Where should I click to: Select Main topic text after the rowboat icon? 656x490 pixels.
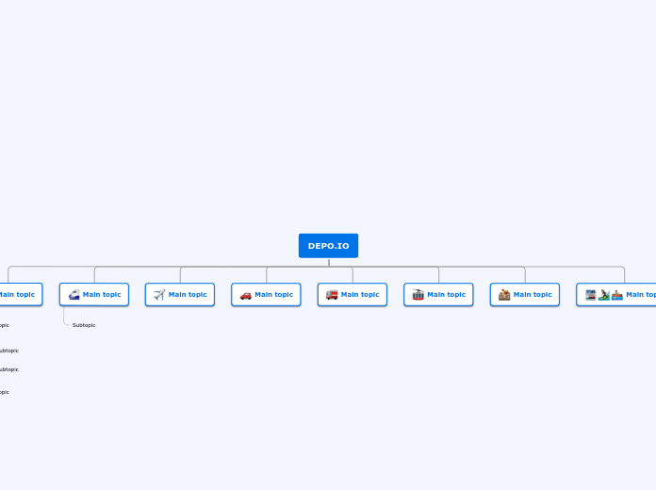coord(641,295)
